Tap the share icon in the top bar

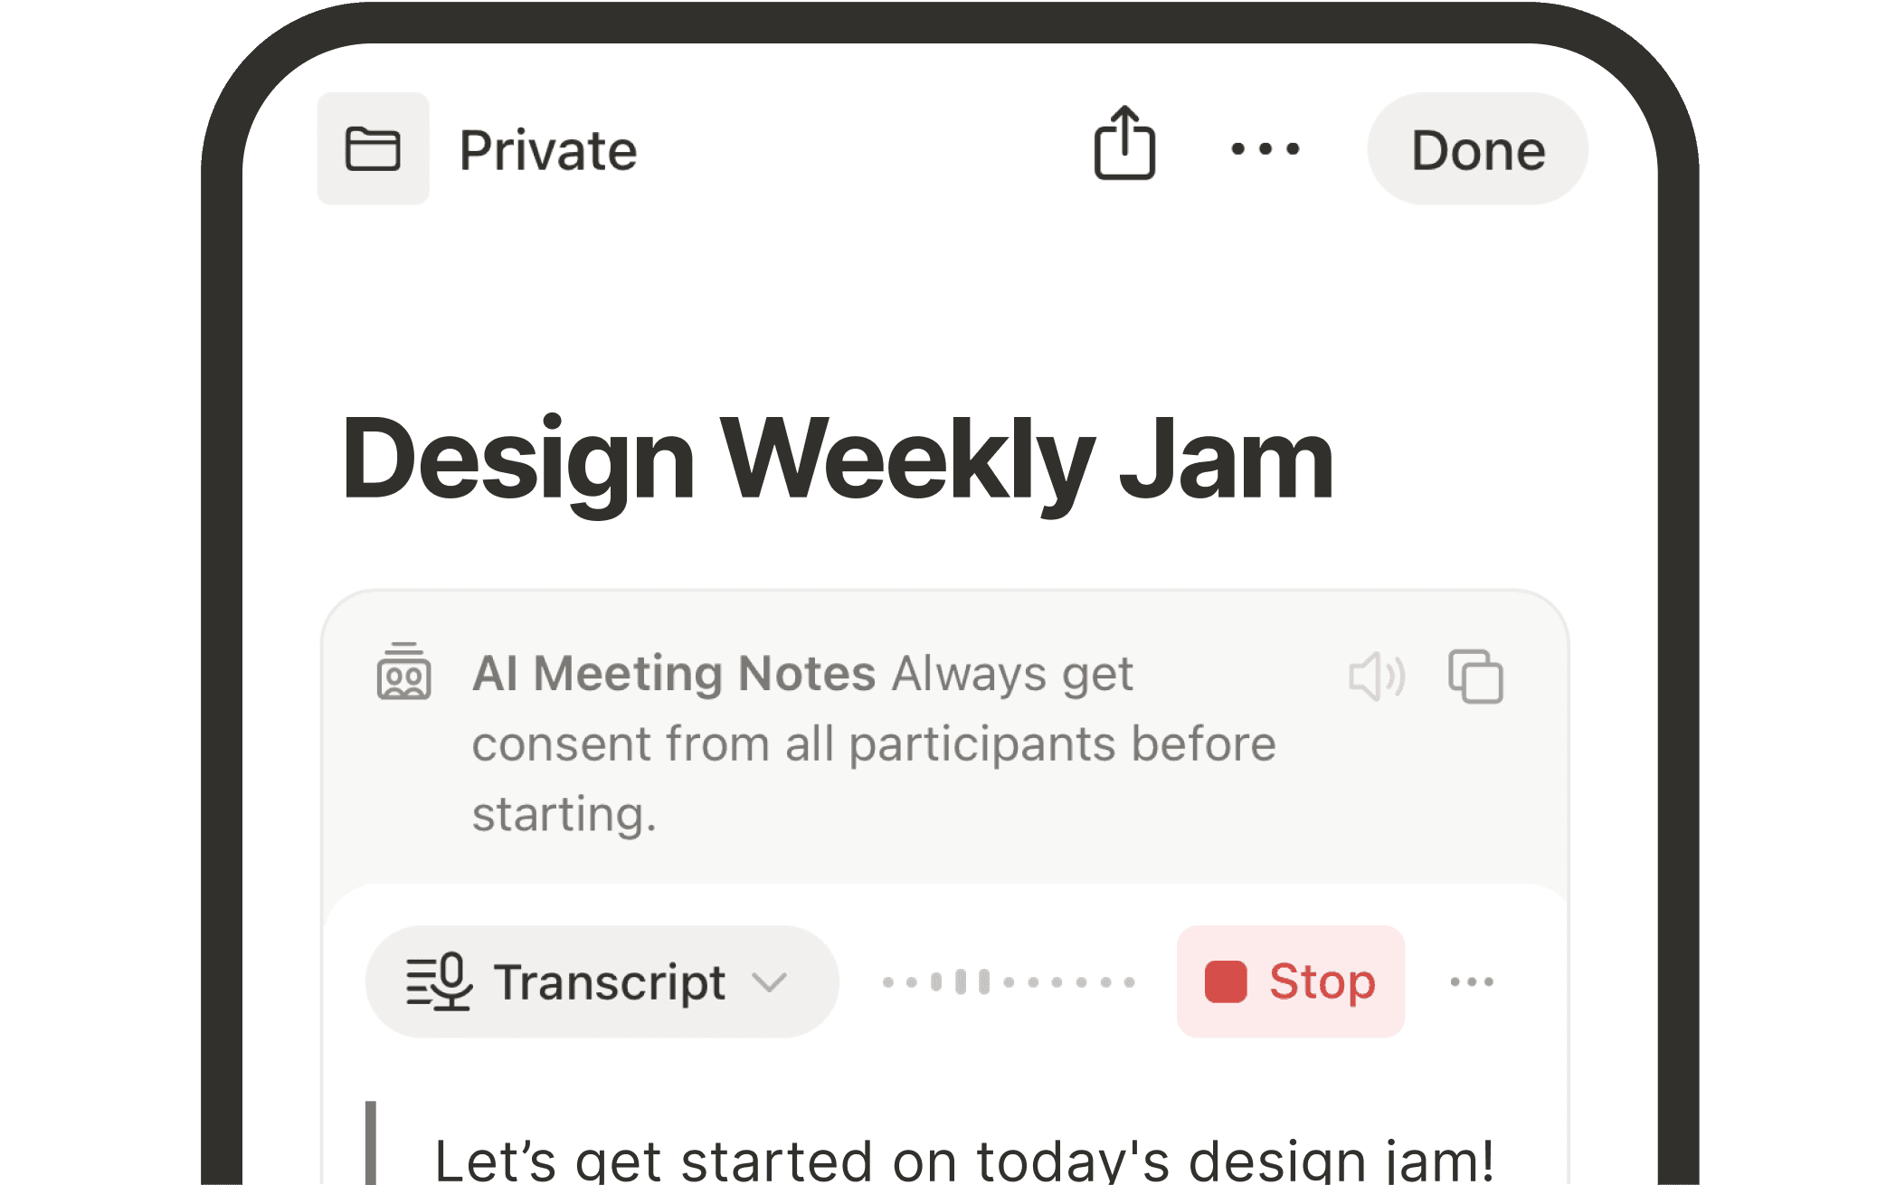click(x=1124, y=147)
